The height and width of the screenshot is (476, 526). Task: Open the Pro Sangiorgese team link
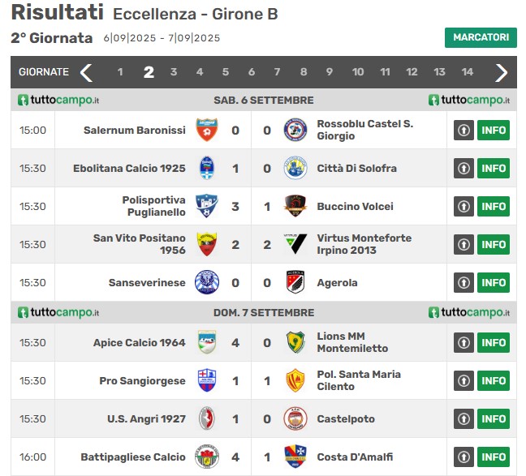(142, 381)
